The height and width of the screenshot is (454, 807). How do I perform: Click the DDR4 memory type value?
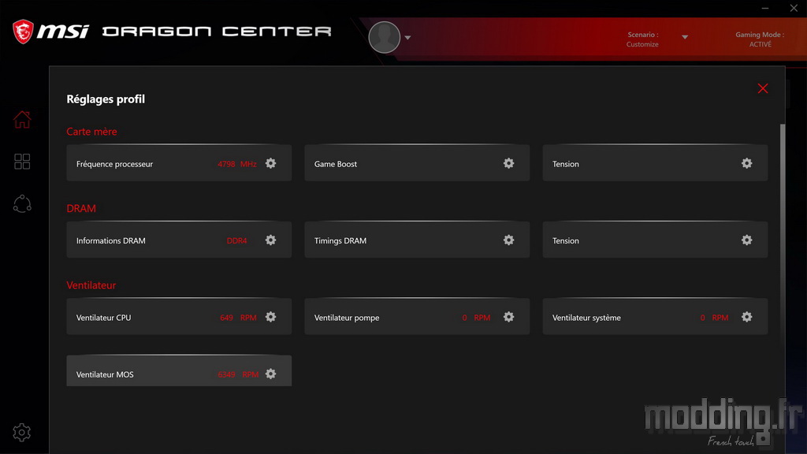point(236,241)
